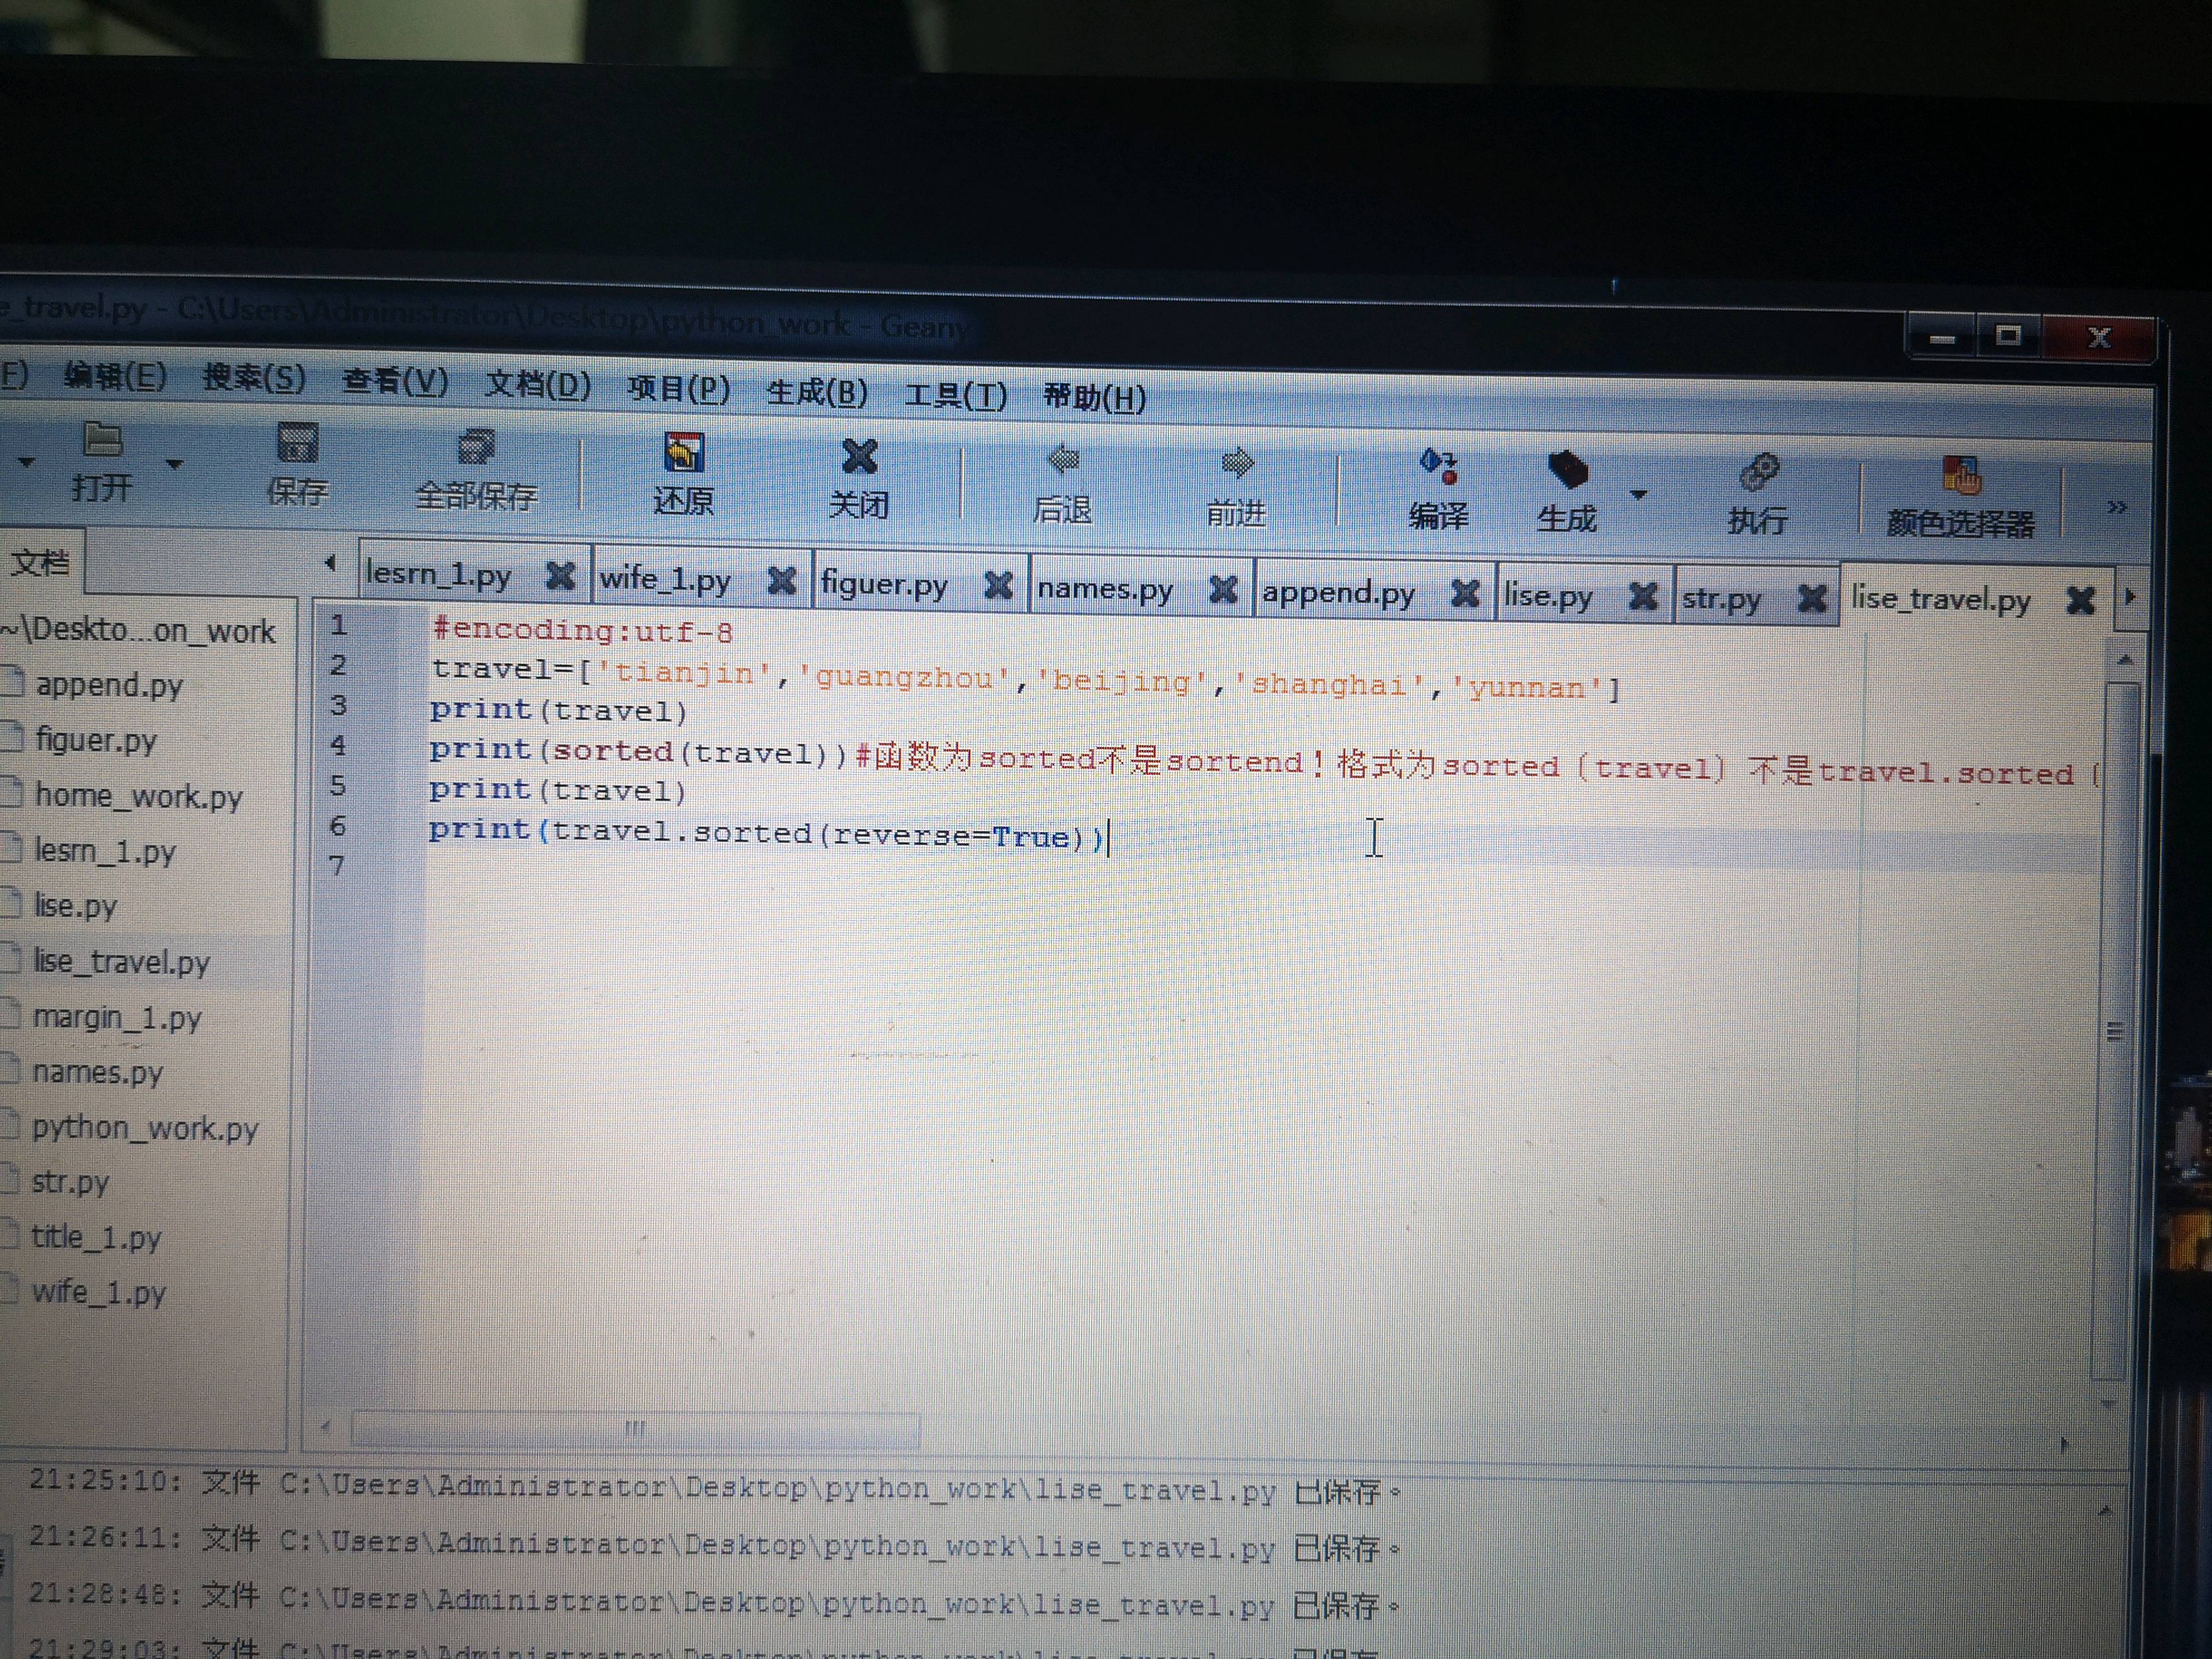Close the figuer.py tab

coord(998,585)
